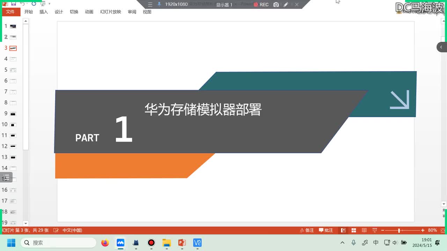The width and height of the screenshot is (447, 251).
Task: Open the undo history dropdown arrow
Action: (27, 4)
